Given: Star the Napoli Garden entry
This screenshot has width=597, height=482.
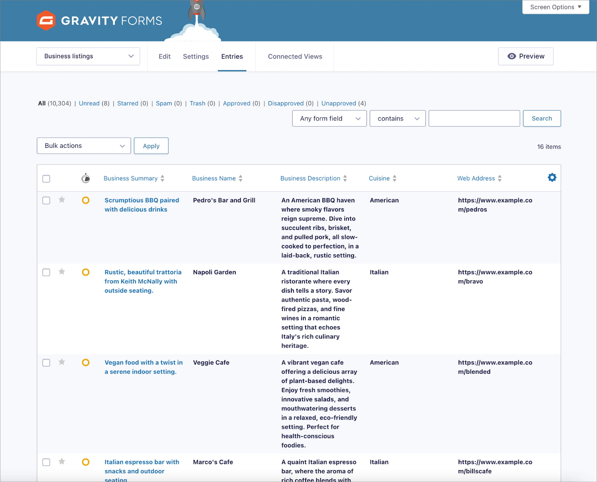Looking at the screenshot, I should 62,271.
